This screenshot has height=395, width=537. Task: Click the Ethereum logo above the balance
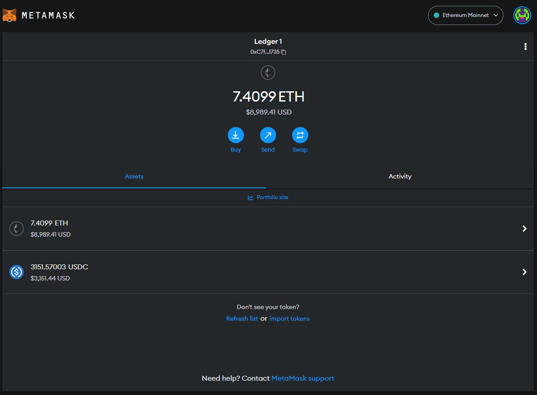(268, 73)
